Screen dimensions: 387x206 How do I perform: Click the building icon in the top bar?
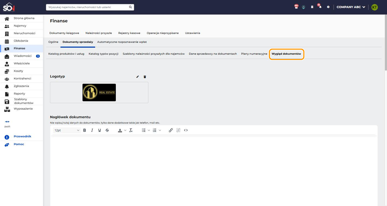point(312,7)
